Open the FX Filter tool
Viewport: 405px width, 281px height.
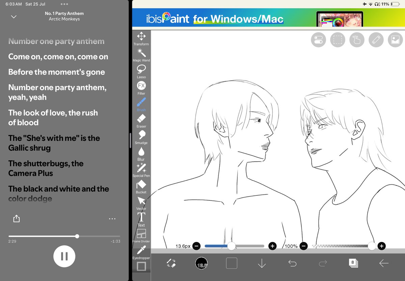click(141, 88)
